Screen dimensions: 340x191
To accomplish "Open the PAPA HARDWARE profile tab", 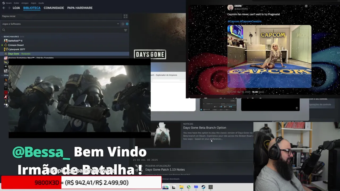I will tap(80, 8).
